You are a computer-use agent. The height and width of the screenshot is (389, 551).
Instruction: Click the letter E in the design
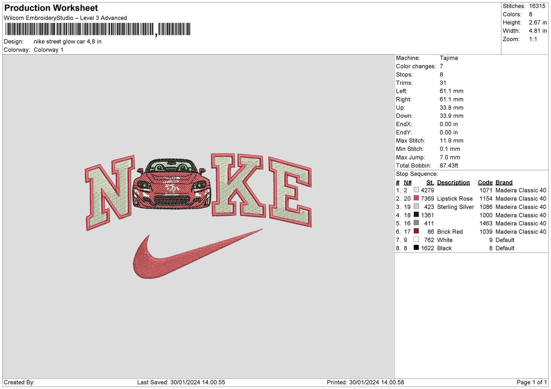[290, 193]
